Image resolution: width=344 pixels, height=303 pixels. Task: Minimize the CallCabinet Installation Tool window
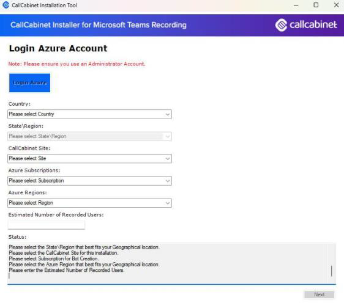[x=296, y=5]
